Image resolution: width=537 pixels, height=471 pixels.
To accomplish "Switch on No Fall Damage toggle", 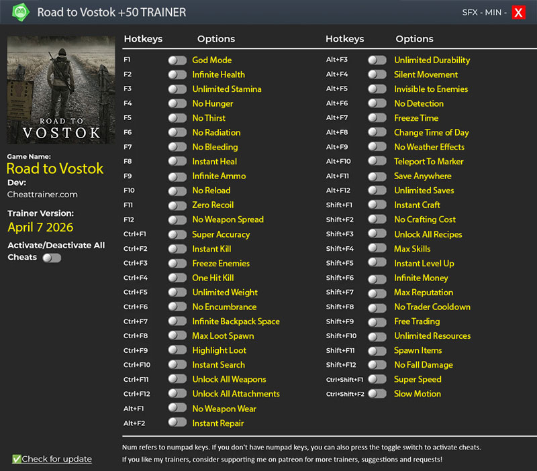I will pyautogui.click(x=377, y=365).
